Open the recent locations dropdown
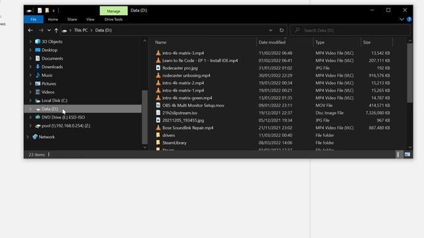424x238 pixels. point(49,30)
